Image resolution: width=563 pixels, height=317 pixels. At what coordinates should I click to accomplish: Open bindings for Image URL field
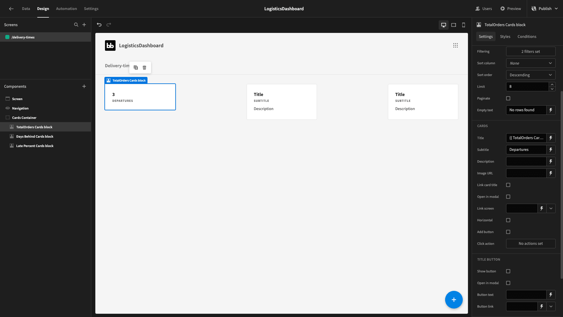(551, 173)
